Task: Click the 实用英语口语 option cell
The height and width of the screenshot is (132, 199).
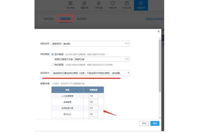Action: tap(67, 108)
